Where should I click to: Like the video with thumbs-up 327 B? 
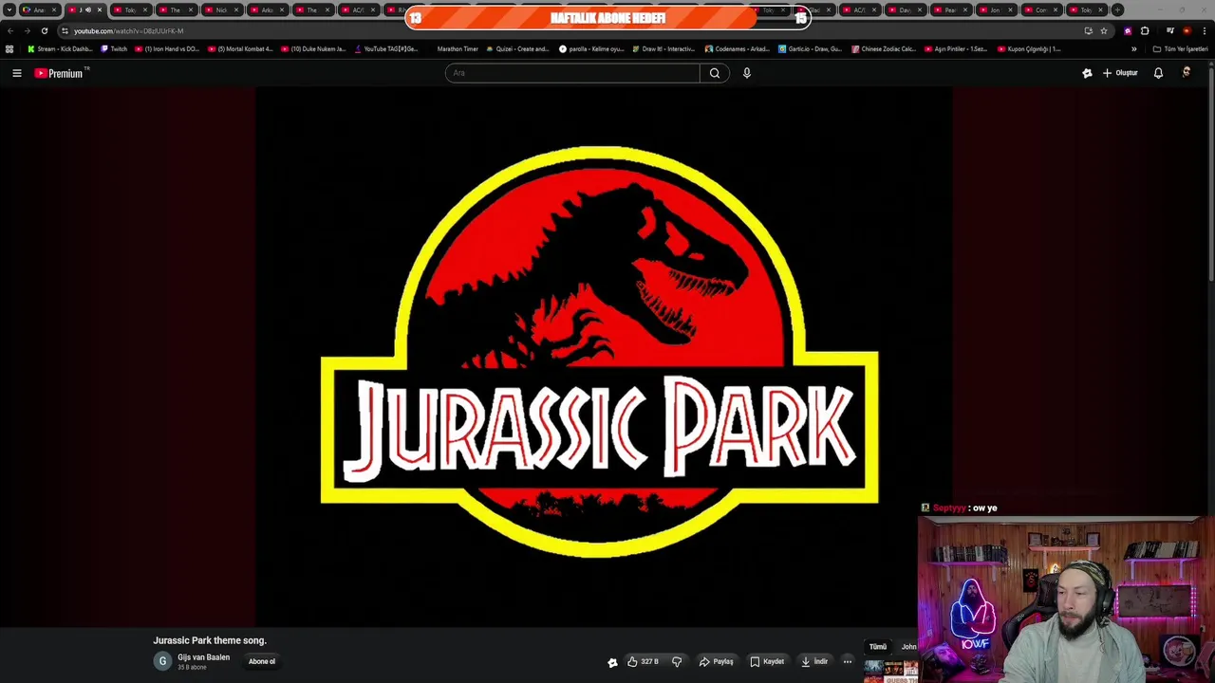643,661
